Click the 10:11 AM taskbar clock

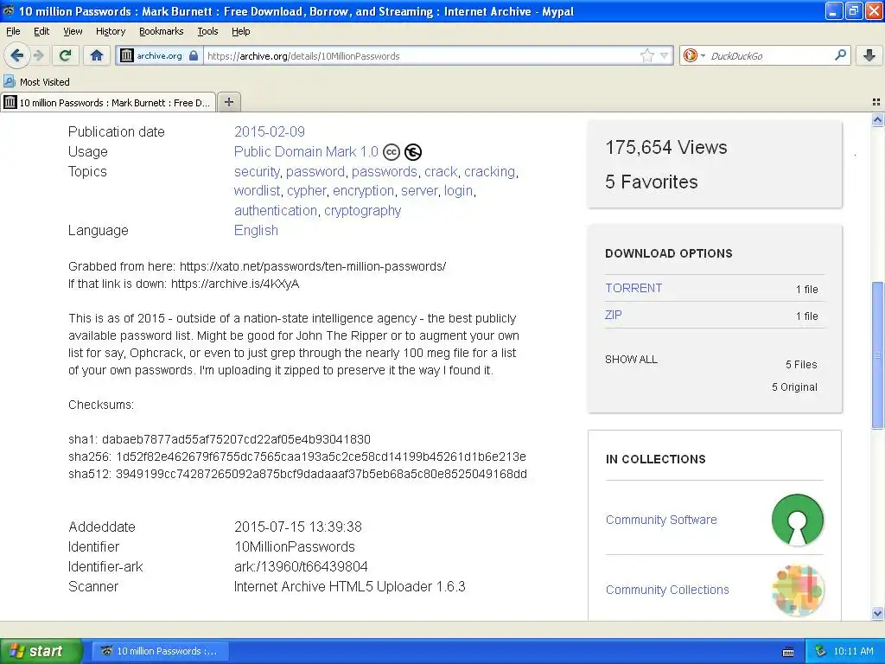[x=853, y=651]
